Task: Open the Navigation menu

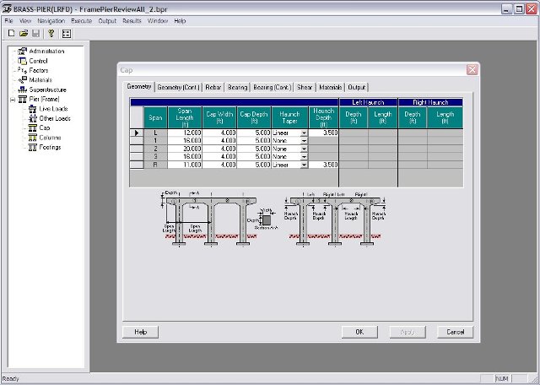Action: click(51, 21)
